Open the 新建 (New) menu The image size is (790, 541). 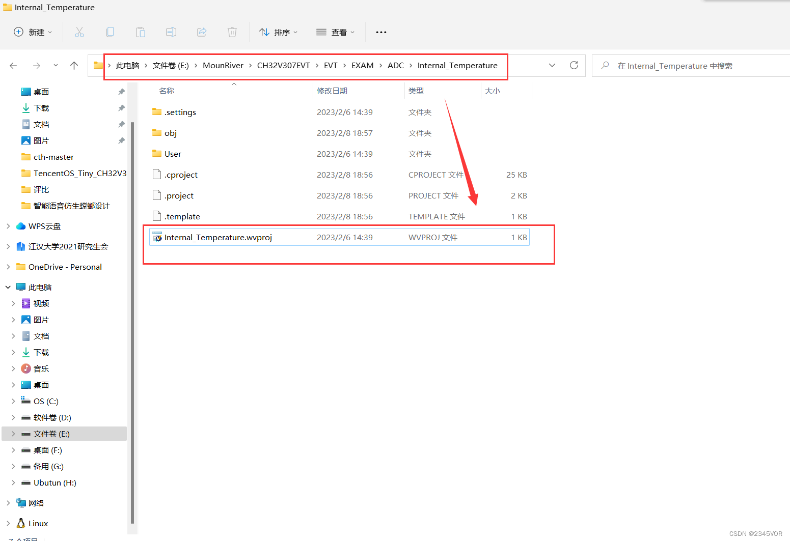tap(33, 32)
